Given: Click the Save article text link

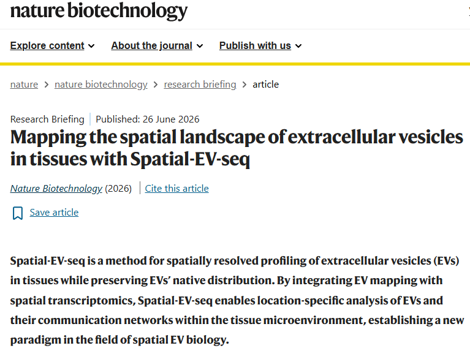Looking at the screenshot, I should (54, 213).
